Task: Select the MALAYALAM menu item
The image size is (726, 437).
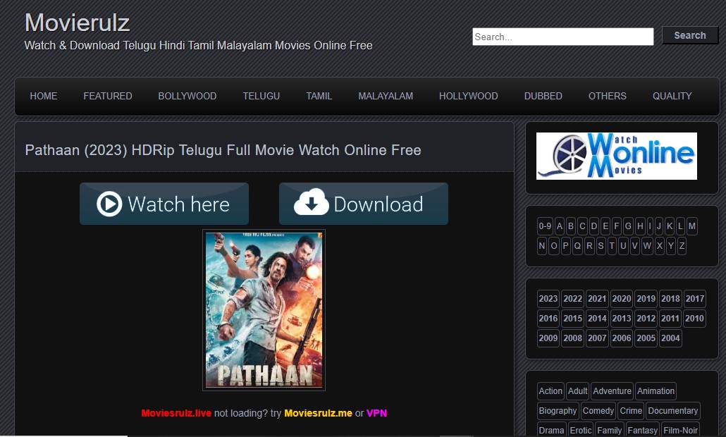Action: tap(386, 96)
